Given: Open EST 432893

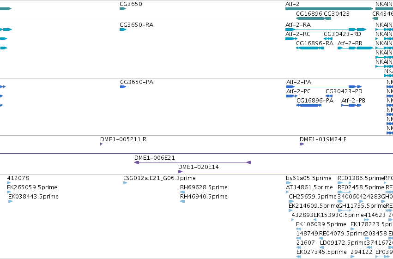Looking at the screenshot, I should (293, 220).
